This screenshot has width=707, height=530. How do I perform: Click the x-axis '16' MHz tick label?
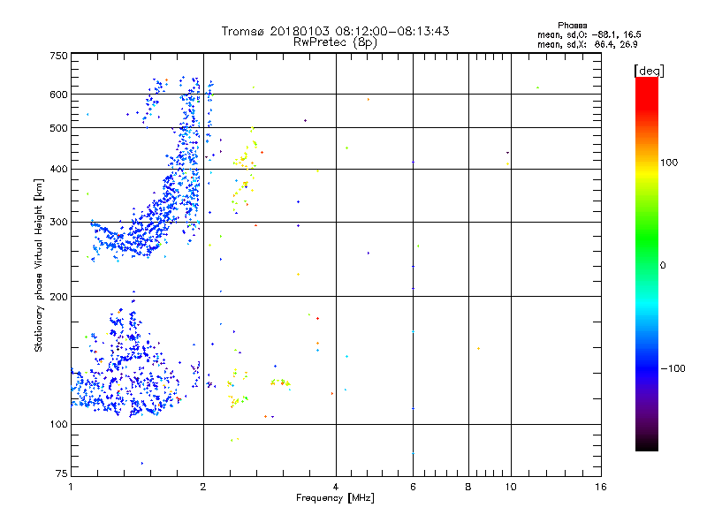point(601,487)
